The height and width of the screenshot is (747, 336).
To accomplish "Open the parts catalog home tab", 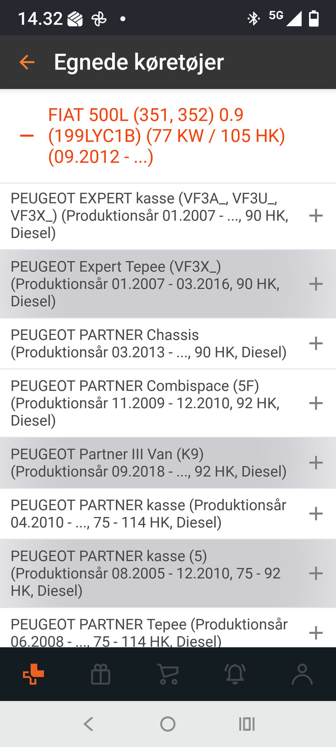I will point(33,674).
